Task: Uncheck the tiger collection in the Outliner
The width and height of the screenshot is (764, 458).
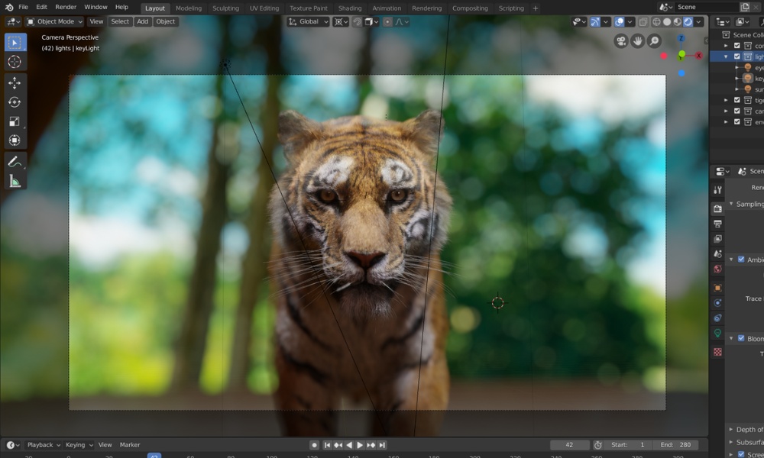Action: (x=739, y=99)
